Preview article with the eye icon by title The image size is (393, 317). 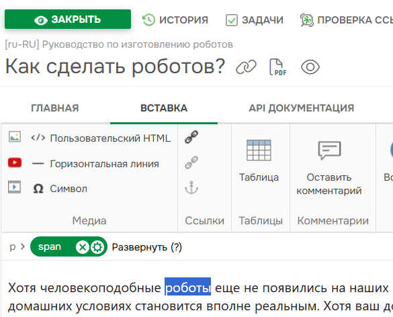point(310,67)
